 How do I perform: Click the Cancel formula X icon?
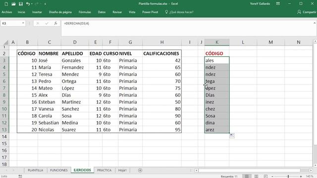pos(38,23)
